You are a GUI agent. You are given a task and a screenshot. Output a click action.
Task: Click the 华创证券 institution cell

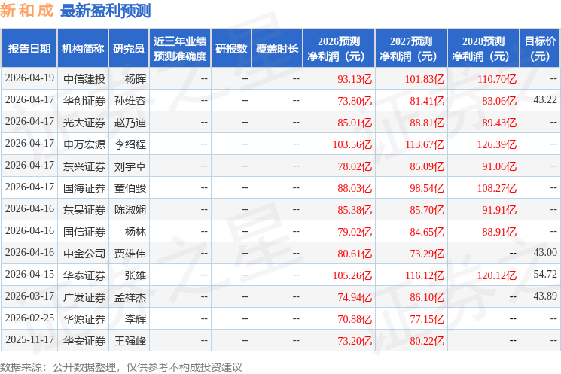point(84,101)
